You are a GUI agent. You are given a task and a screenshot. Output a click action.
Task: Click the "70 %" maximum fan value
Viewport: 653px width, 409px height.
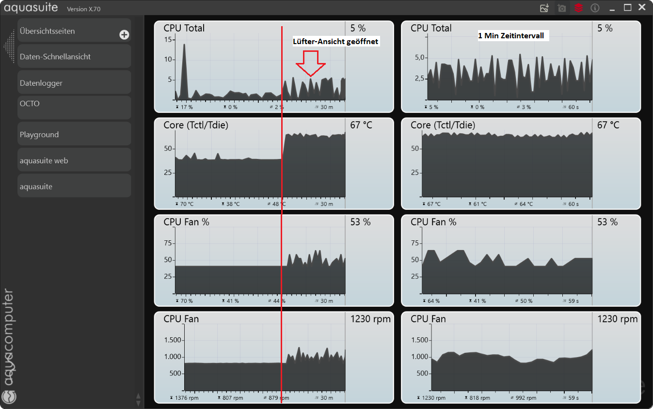[x=187, y=301]
